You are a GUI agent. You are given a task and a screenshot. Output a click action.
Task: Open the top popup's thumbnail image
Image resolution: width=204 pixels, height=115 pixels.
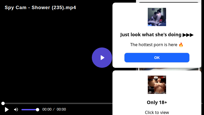point(157,17)
